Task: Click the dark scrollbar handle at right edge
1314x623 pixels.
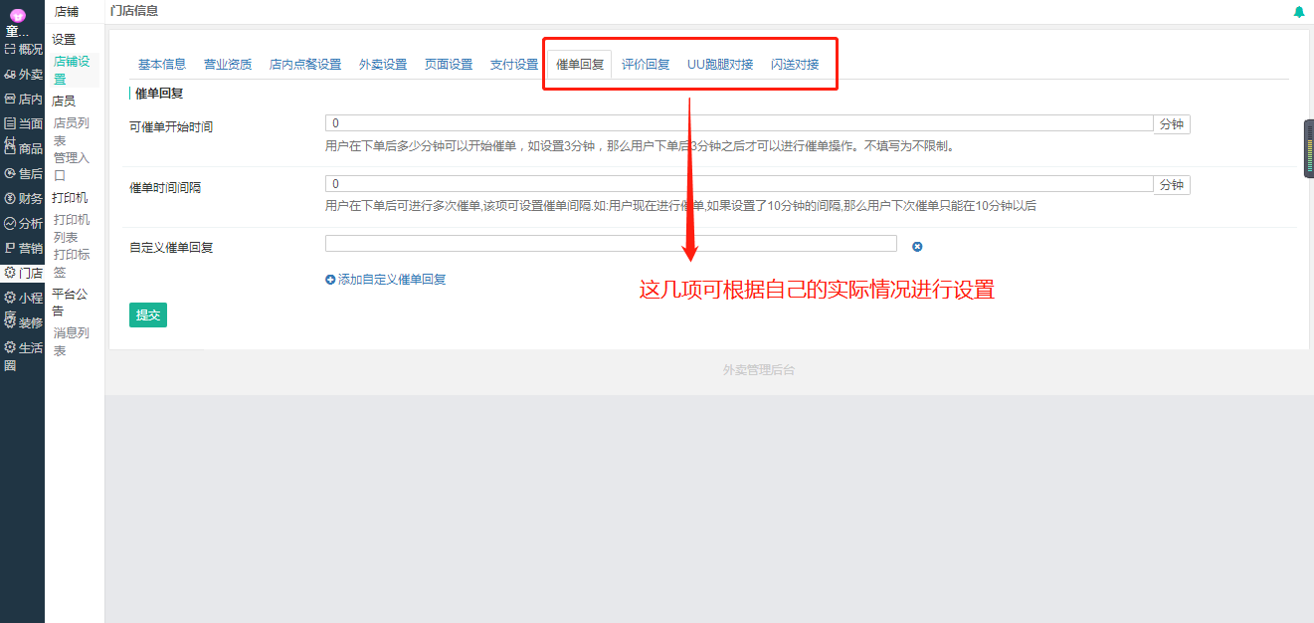Action: pyautogui.click(x=1309, y=149)
